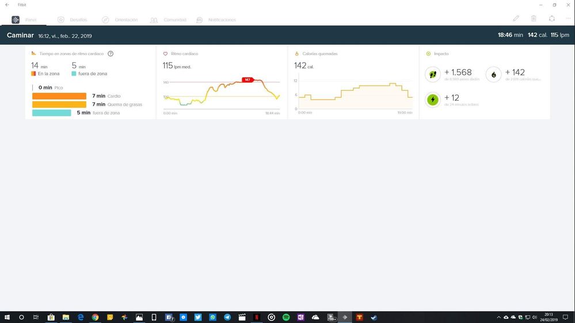Click the Impacto target icon

coord(428,54)
